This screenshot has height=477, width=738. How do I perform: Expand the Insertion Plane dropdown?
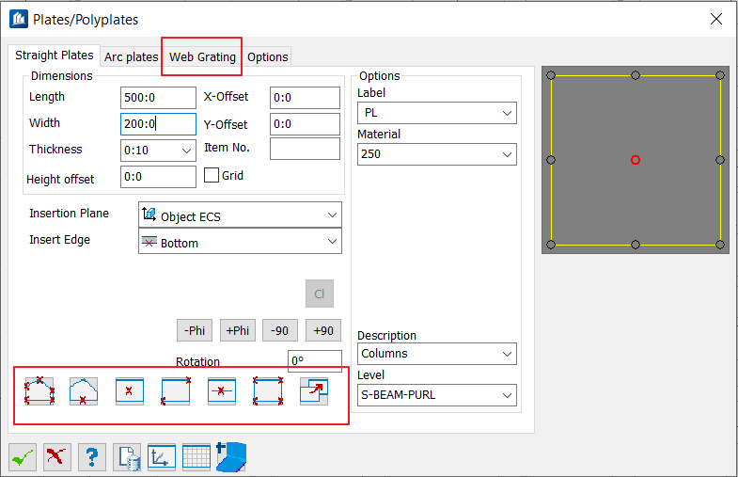pyautogui.click(x=240, y=215)
